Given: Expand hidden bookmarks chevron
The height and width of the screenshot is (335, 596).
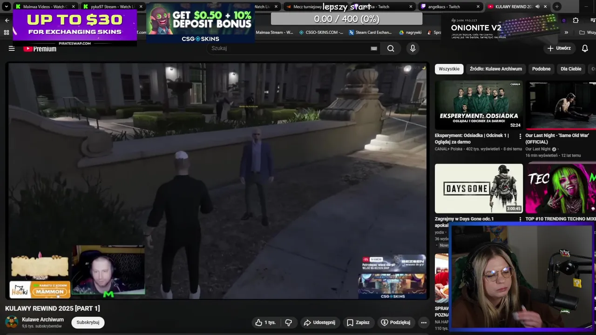Looking at the screenshot, I should (566, 33).
